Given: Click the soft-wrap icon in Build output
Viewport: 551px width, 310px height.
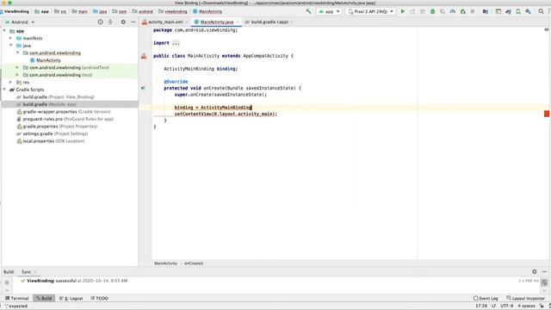Looking at the screenshot, I should [544, 282].
